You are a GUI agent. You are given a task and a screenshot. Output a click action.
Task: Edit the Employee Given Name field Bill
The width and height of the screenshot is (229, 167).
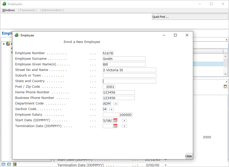point(124,64)
